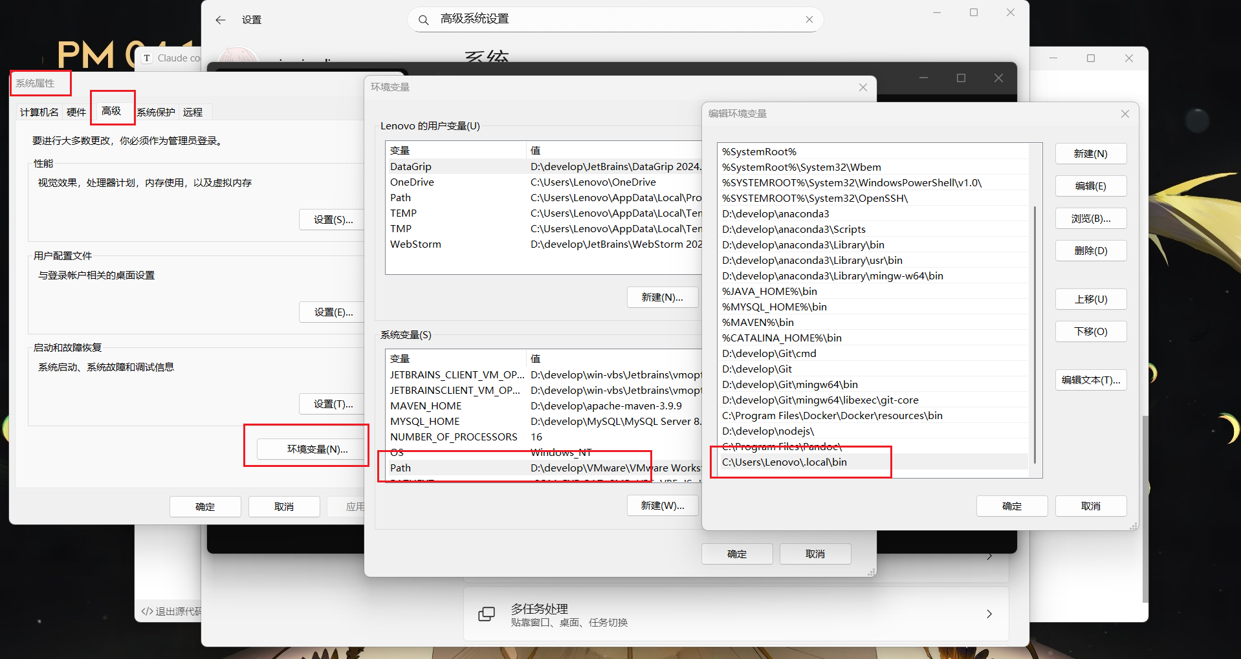Image resolution: width=1241 pixels, height=659 pixels.
Task: Click 新建(N) in 编辑环境变量 dialog
Action: coord(1091,154)
